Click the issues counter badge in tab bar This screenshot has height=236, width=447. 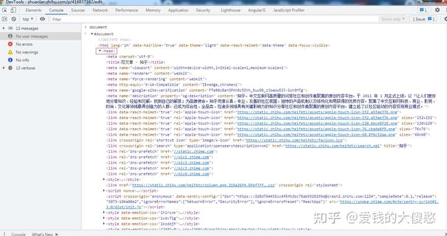423,10
